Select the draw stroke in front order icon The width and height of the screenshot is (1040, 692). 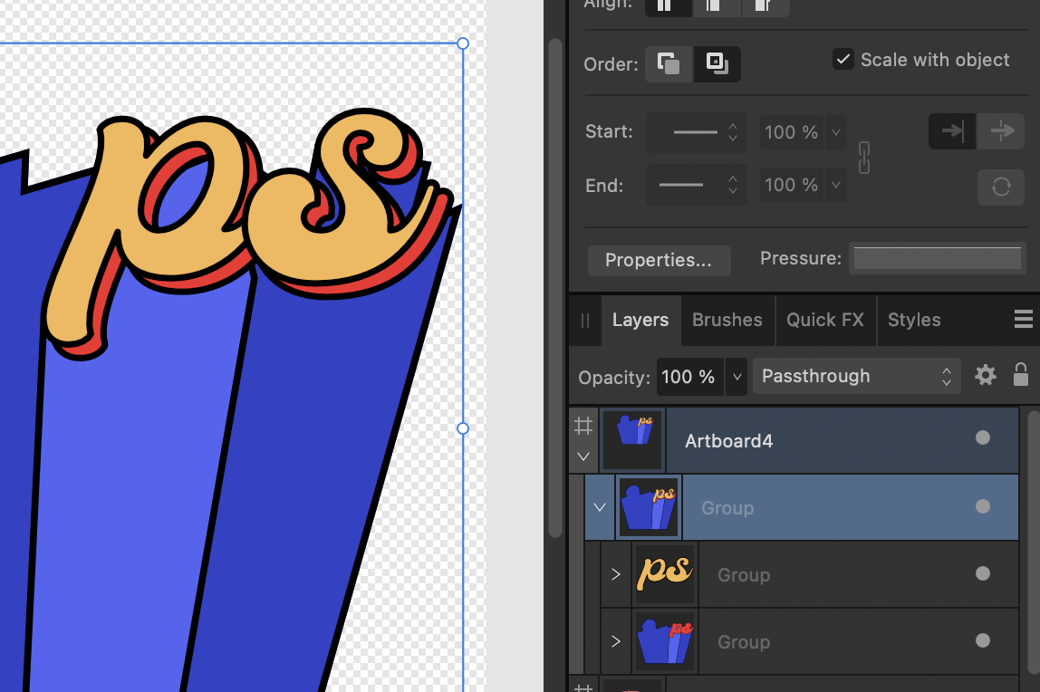(717, 63)
